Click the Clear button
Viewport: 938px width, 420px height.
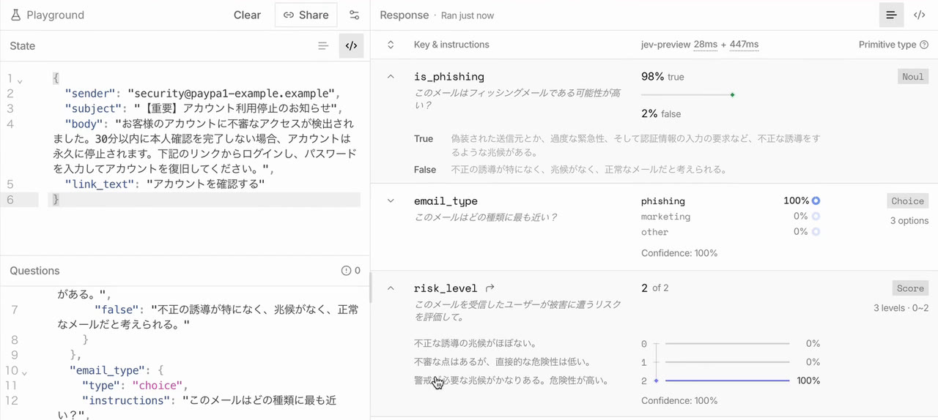[247, 15]
